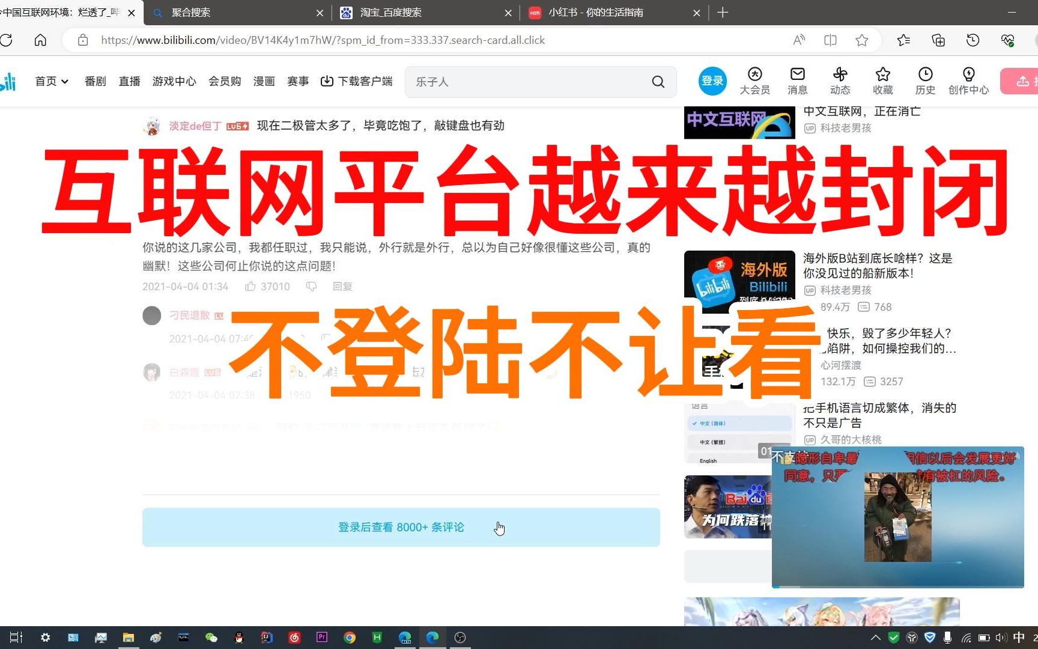Click the browser refresh icon
This screenshot has height=649, width=1038.
click(x=6, y=40)
